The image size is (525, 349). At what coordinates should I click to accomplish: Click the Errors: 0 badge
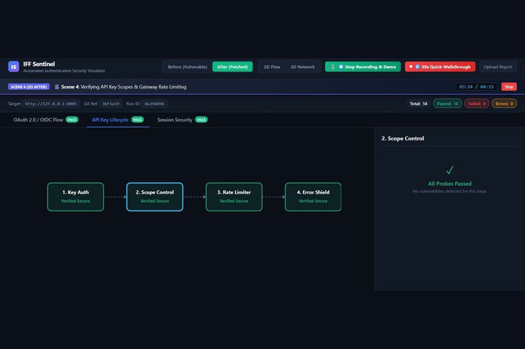click(x=504, y=103)
